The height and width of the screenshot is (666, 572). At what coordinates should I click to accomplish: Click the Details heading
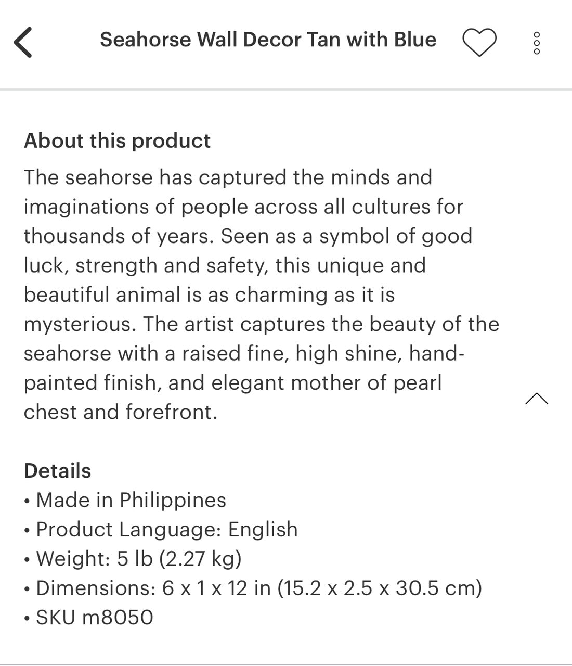click(57, 471)
